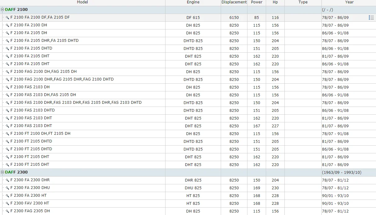Click the Hp value 230
The height and width of the screenshot is (215, 376).
[275, 188]
